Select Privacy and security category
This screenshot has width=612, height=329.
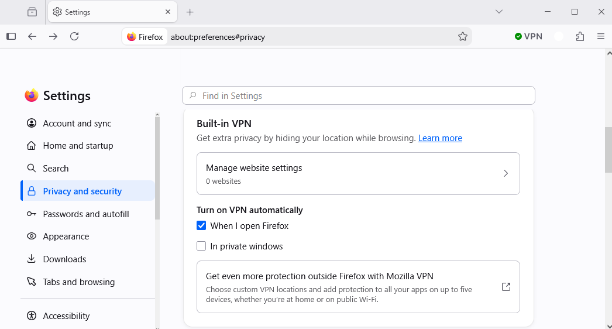click(x=88, y=191)
